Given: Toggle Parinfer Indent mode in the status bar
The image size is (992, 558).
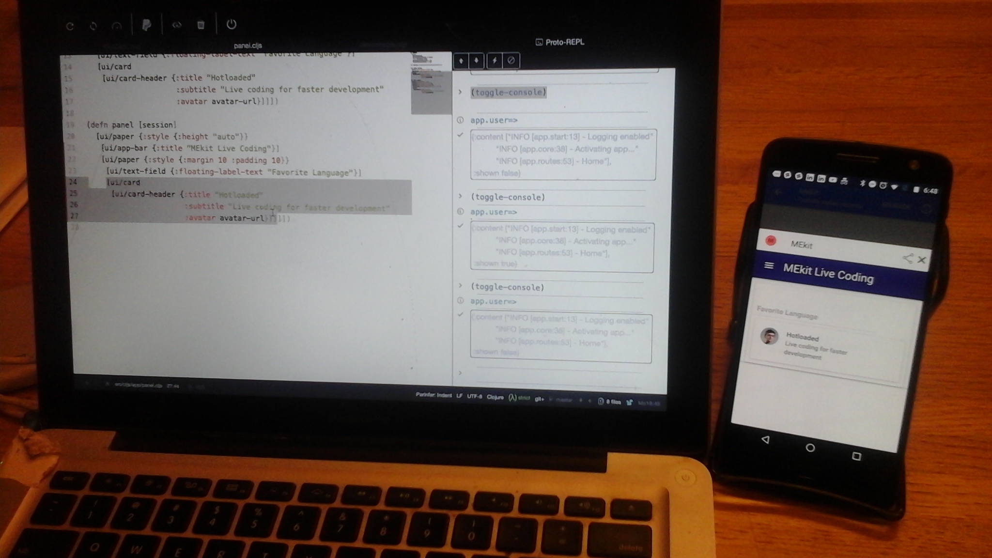Looking at the screenshot, I should coord(434,395).
